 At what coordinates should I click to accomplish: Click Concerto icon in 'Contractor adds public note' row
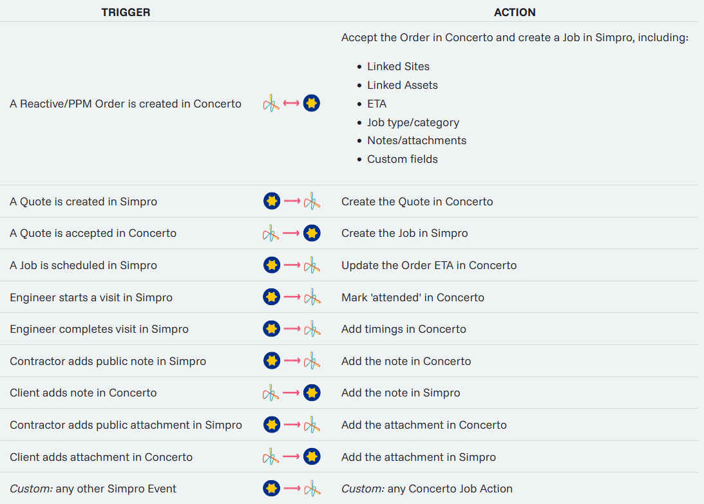(x=312, y=361)
